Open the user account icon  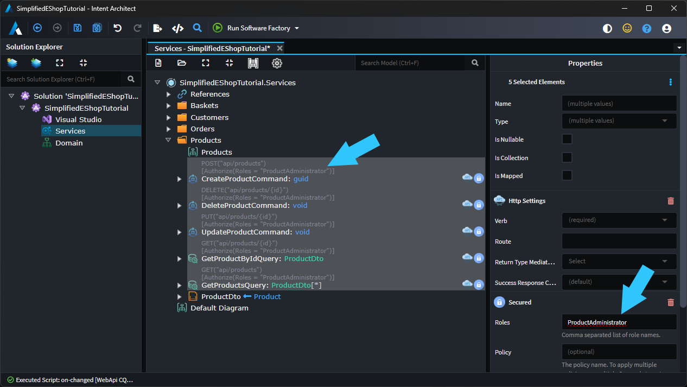pyautogui.click(x=667, y=28)
